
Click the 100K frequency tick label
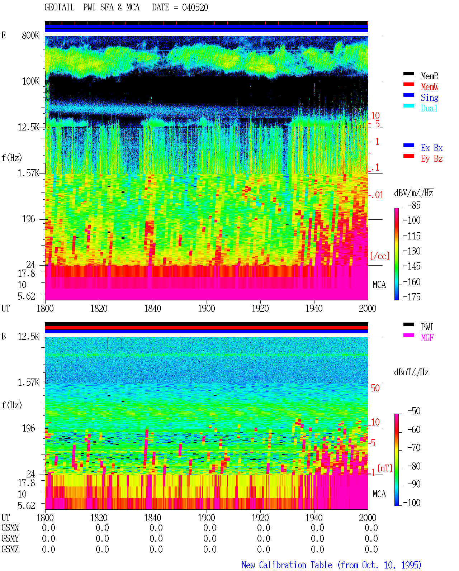pyautogui.click(x=30, y=81)
